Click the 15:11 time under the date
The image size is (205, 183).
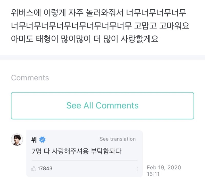pos(153,173)
